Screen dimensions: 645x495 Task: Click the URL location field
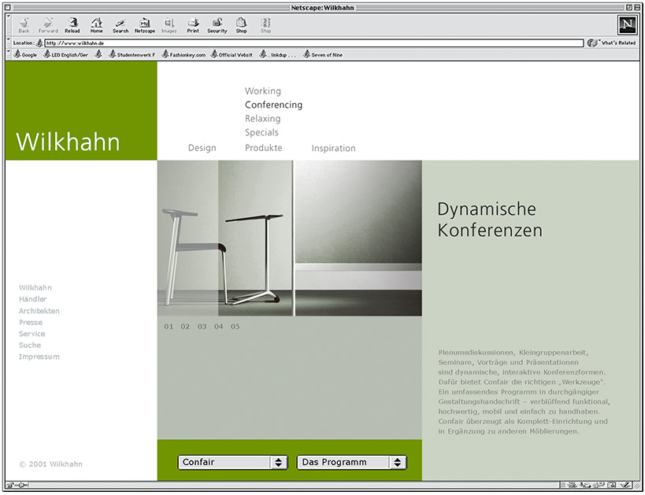314,43
